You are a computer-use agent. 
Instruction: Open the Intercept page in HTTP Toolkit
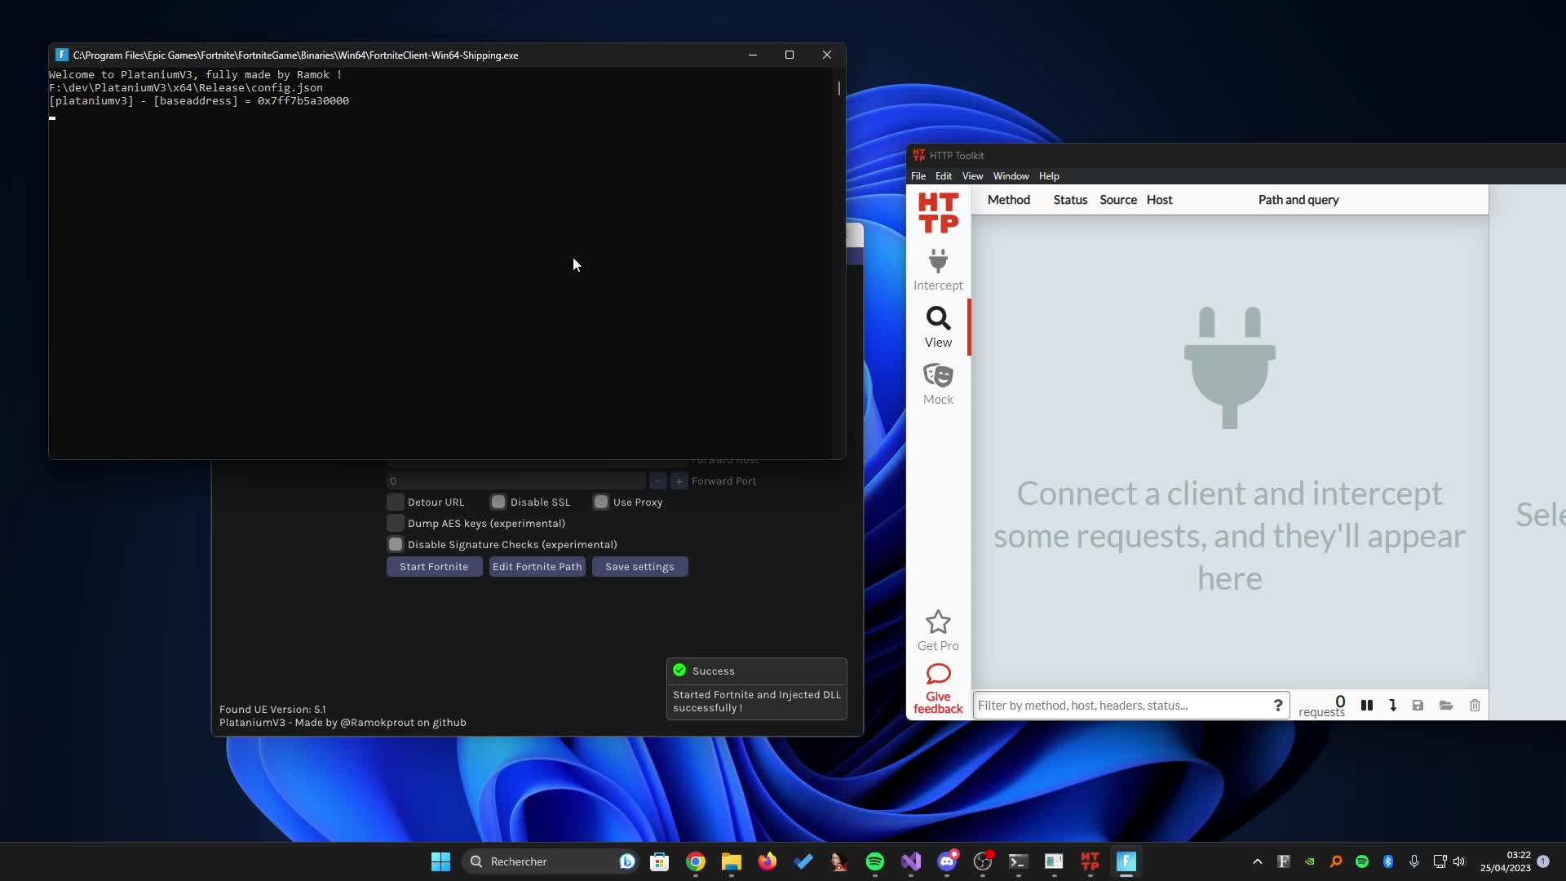[x=938, y=270]
